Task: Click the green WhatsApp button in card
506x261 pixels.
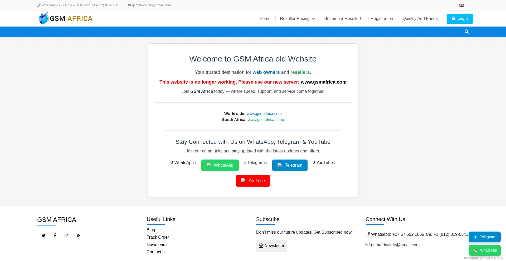Action: click(220, 165)
